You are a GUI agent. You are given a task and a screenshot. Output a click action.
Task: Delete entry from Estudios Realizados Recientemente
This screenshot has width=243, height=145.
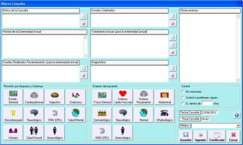click(84, 76)
